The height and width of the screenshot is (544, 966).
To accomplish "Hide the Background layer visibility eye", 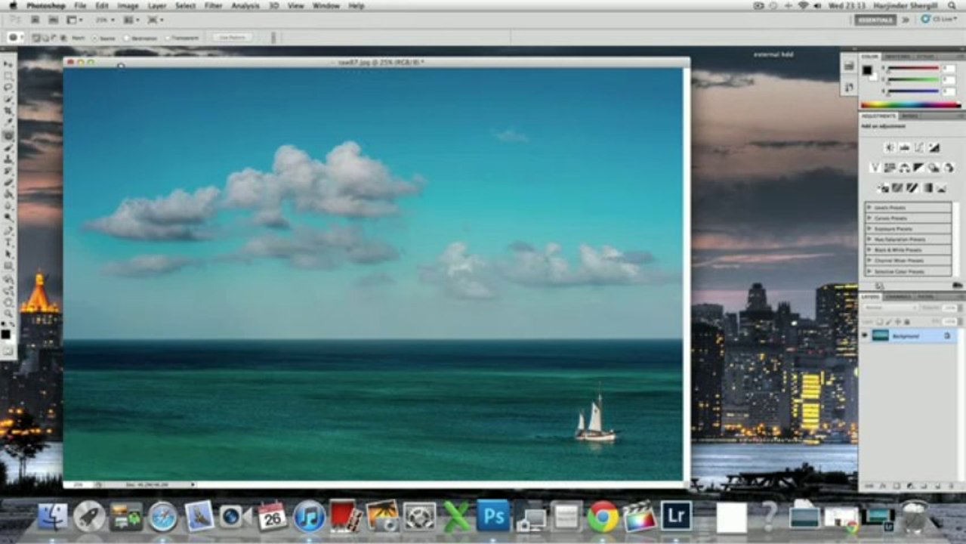I will coord(865,335).
